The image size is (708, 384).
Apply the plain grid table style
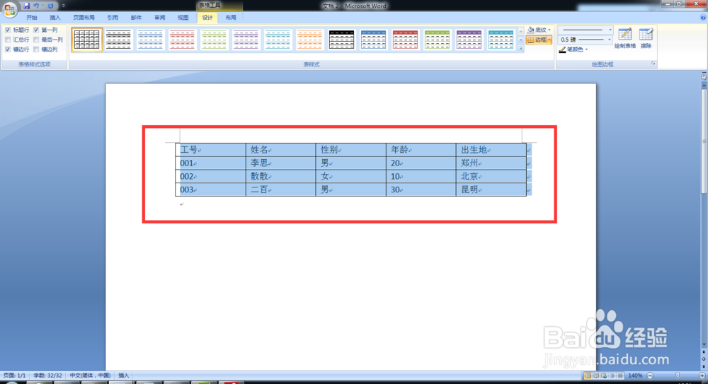(86, 40)
